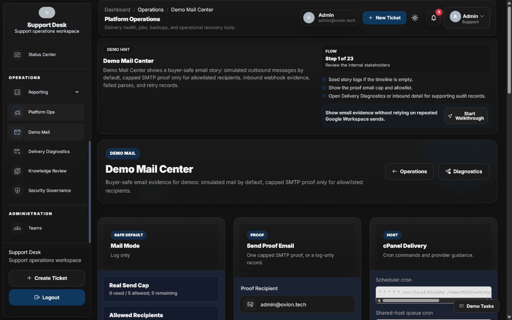Expand the Reporting submenu chevron

pos(77,92)
